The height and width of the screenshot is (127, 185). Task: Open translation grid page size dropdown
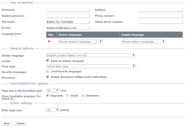pos(53,90)
